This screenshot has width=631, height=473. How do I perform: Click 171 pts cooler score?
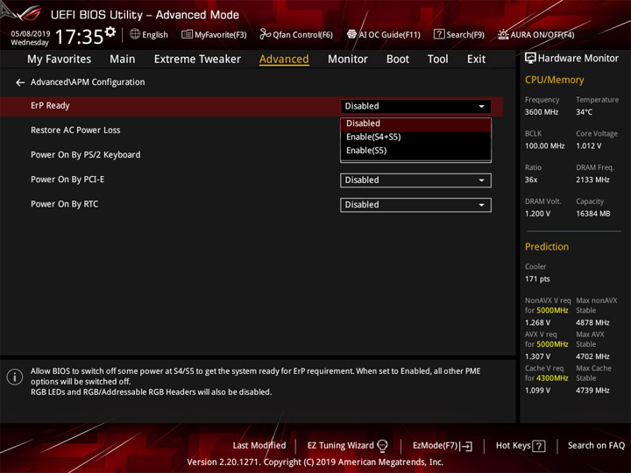coord(537,279)
